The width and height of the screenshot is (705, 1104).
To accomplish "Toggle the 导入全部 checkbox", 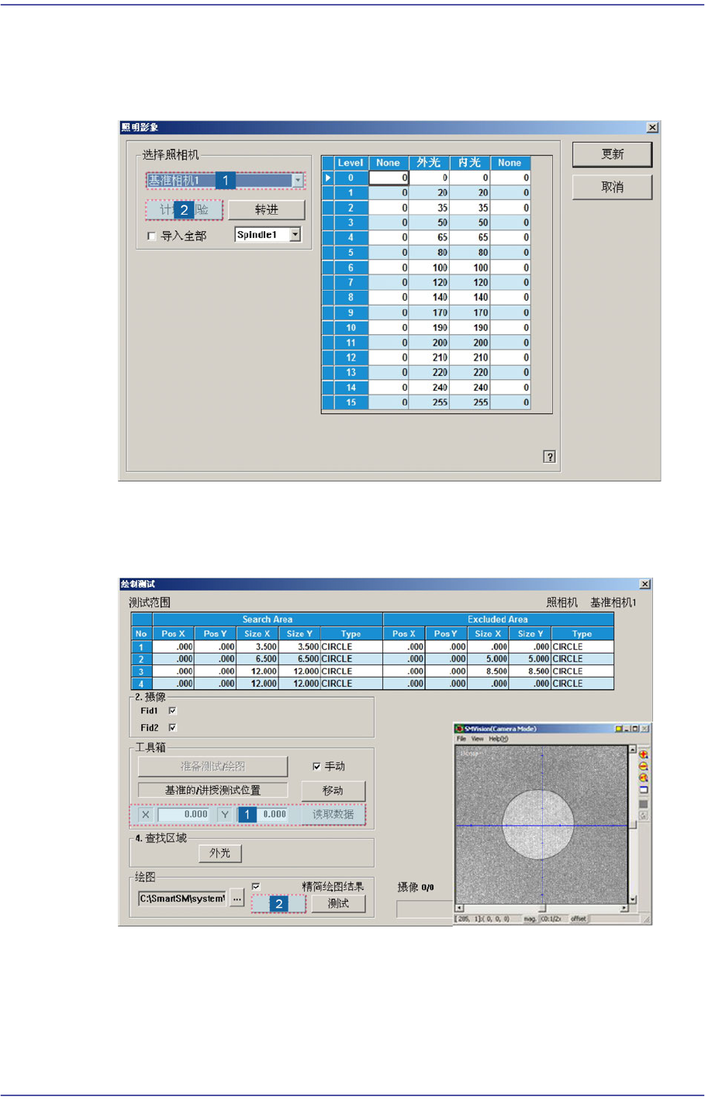I will (152, 236).
